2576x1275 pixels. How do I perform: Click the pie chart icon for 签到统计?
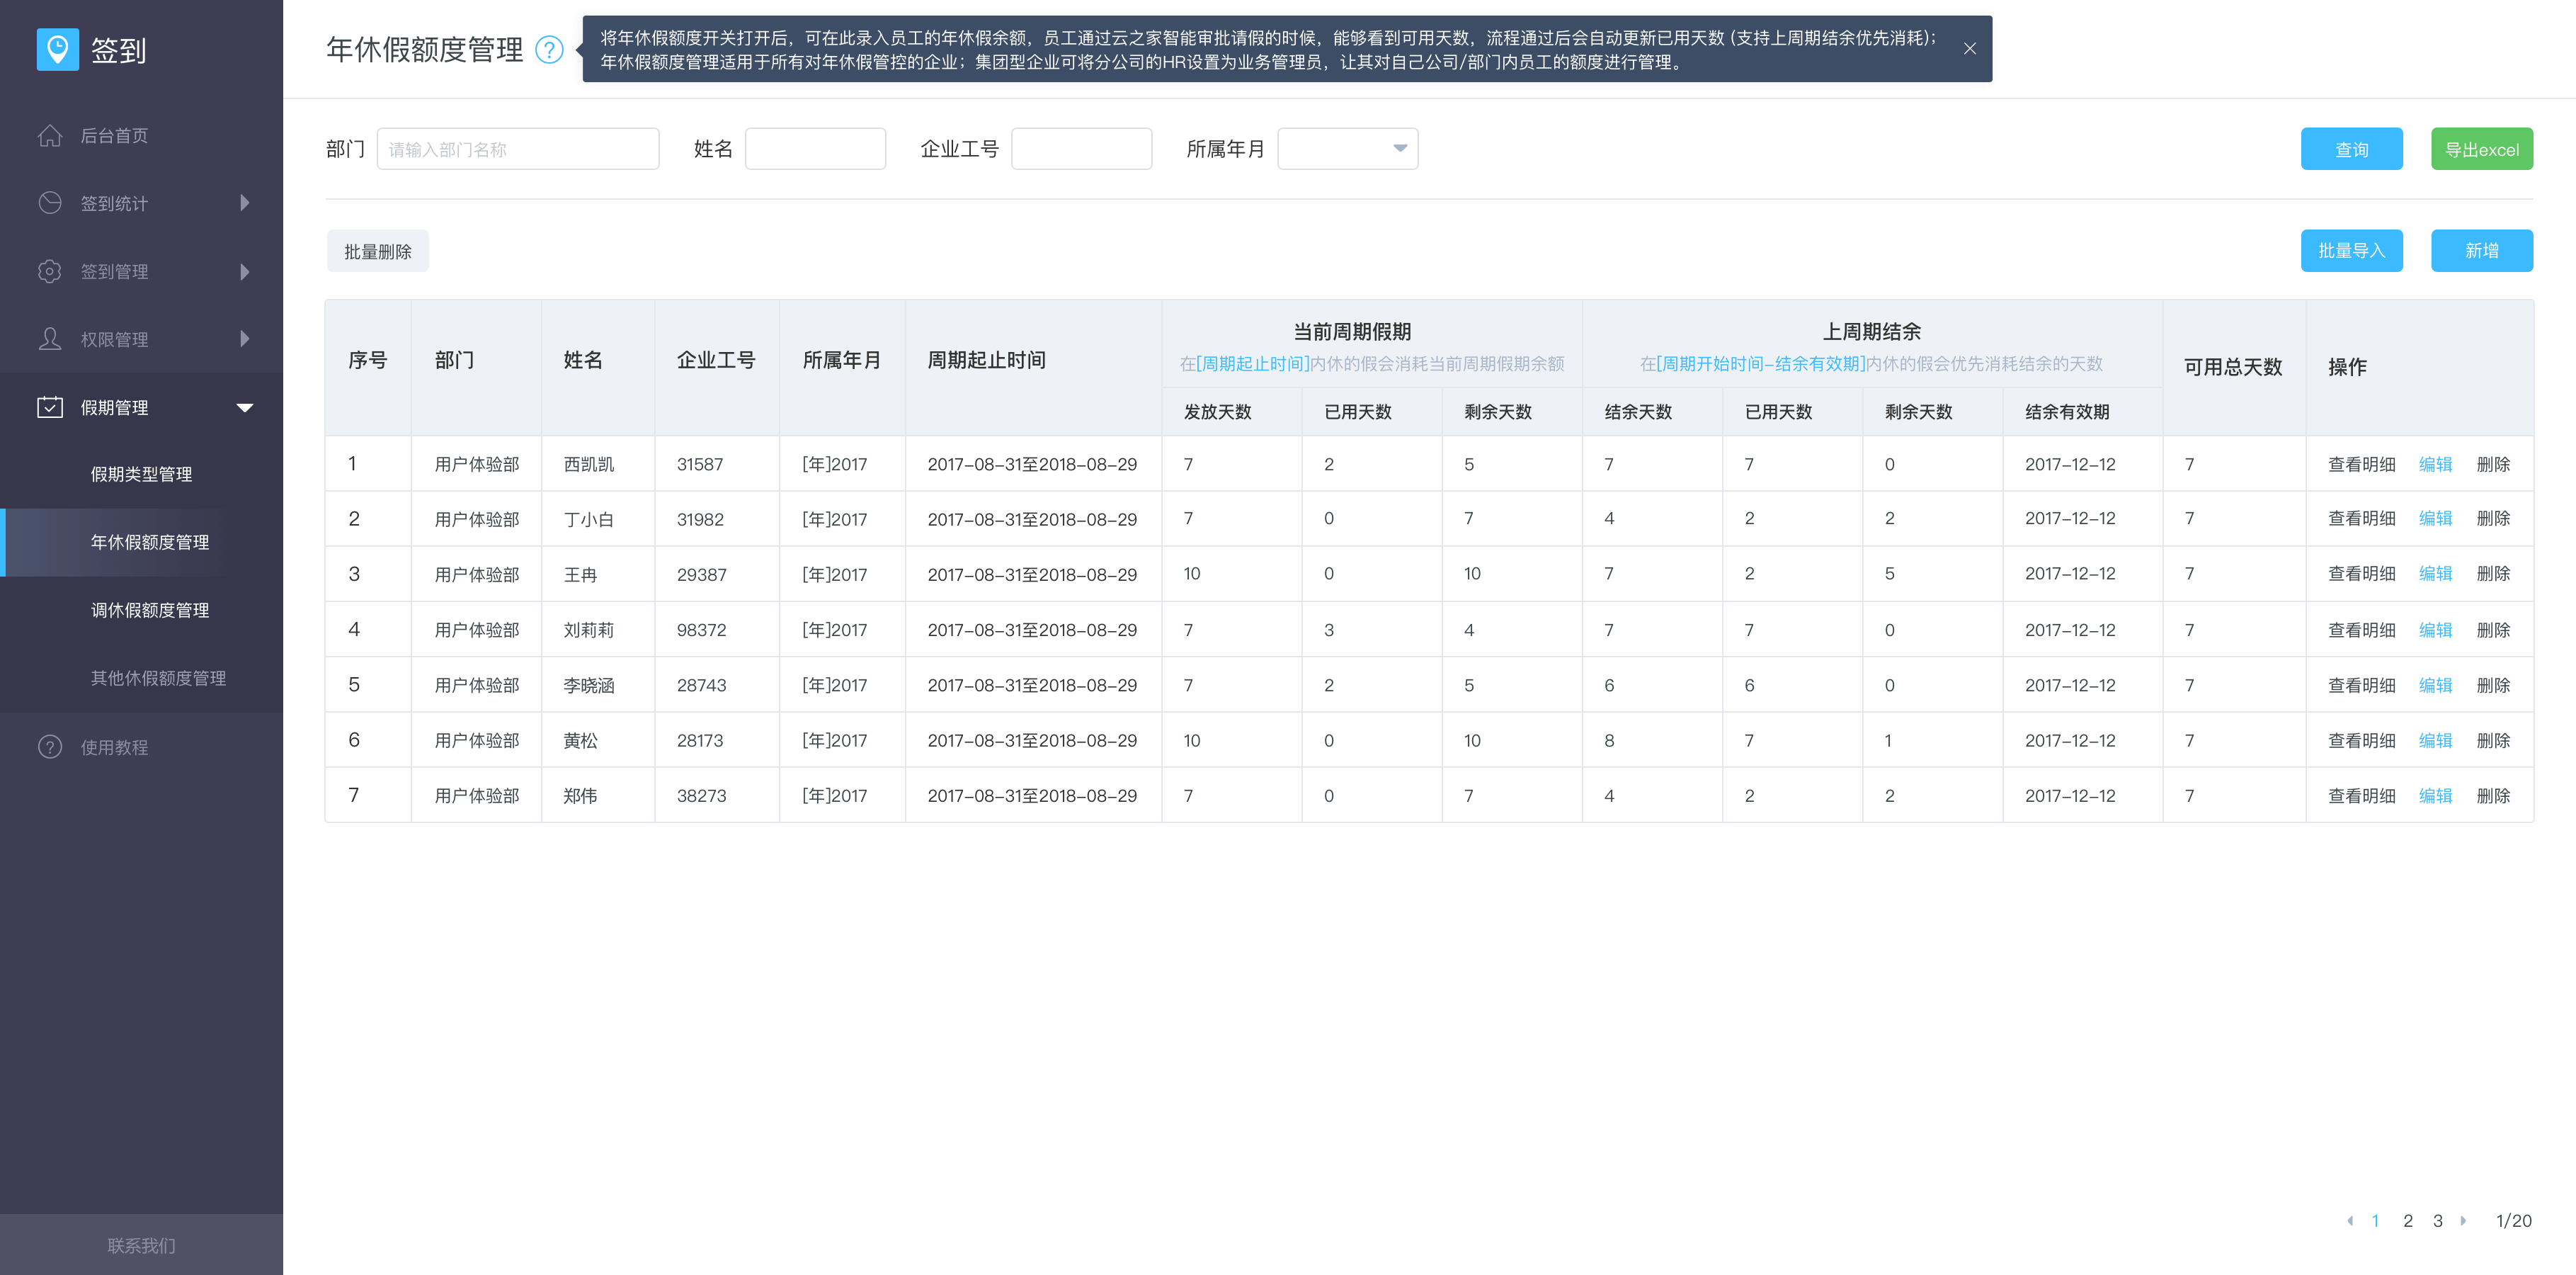[x=50, y=203]
